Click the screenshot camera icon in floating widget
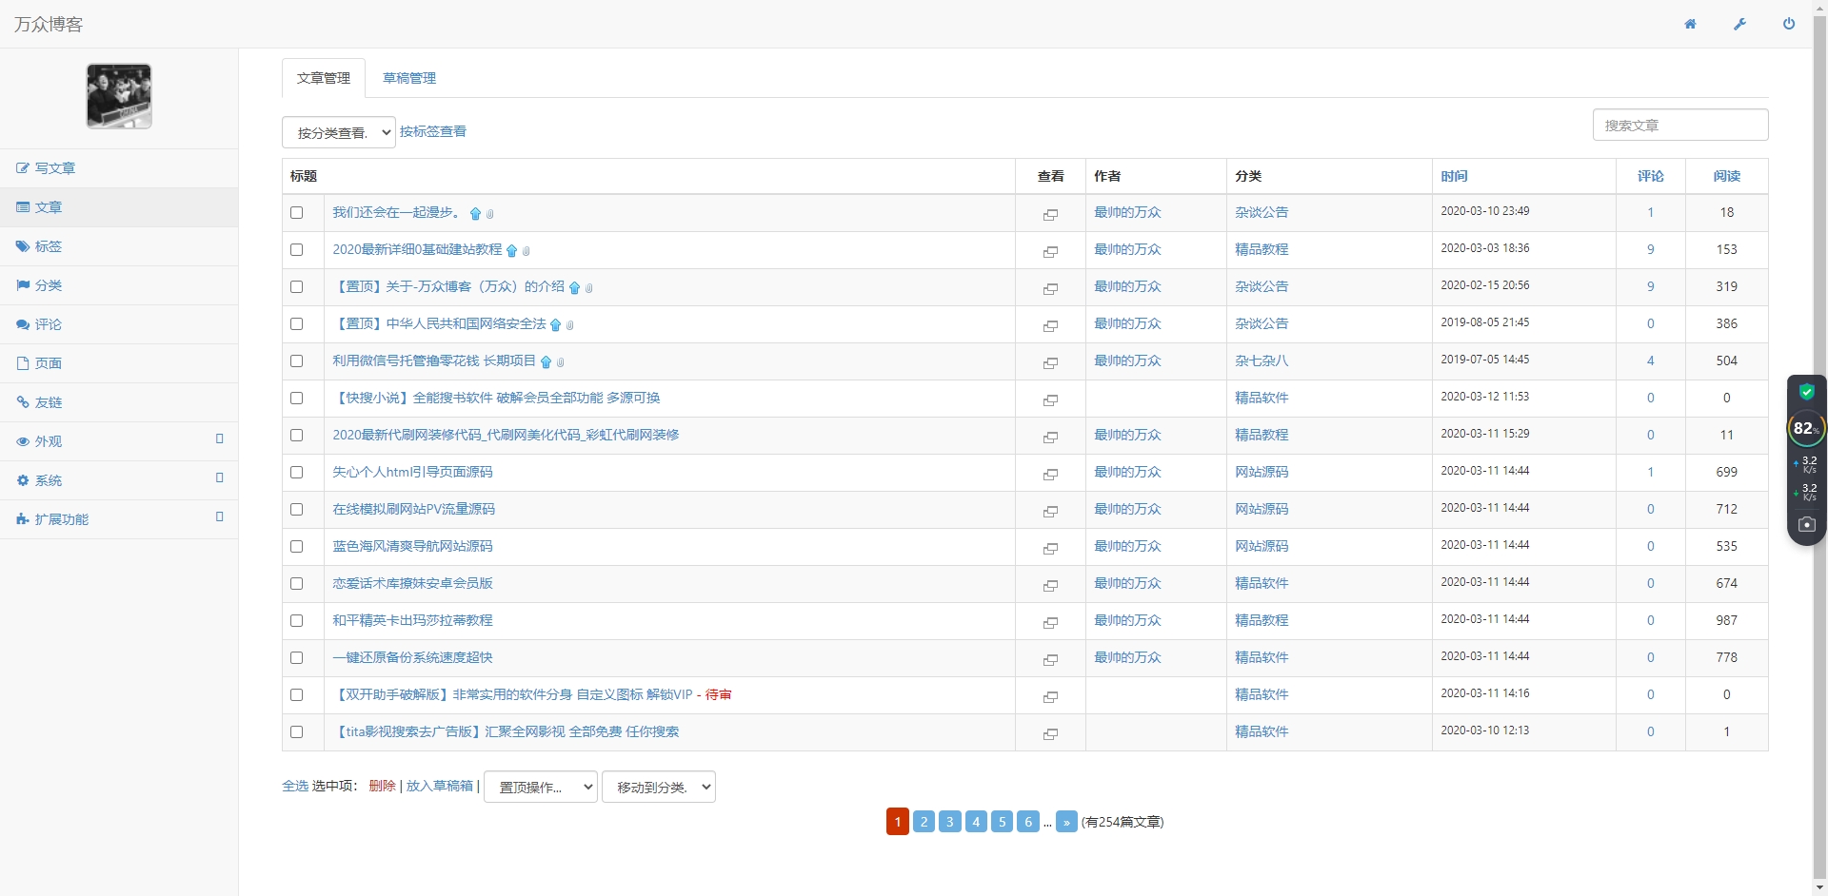Viewport: 1828px width, 896px height. pos(1806,524)
